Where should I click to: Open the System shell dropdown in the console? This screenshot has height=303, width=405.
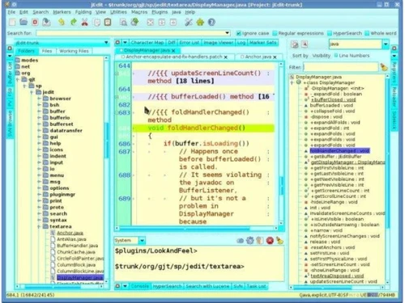(142, 240)
